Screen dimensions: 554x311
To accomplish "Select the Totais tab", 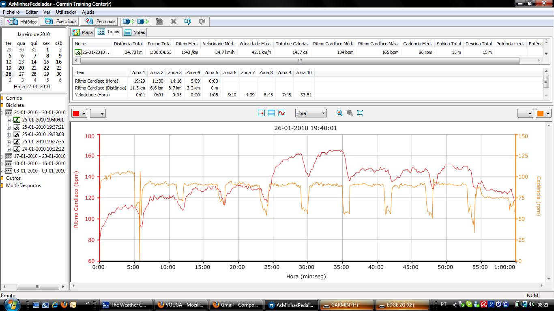I will (x=109, y=32).
